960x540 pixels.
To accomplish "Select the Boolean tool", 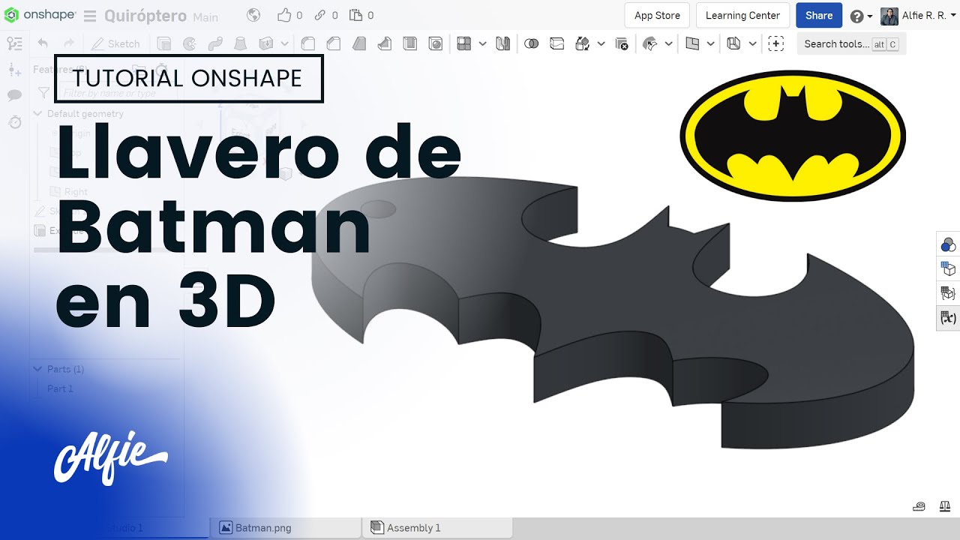I will click(x=531, y=43).
